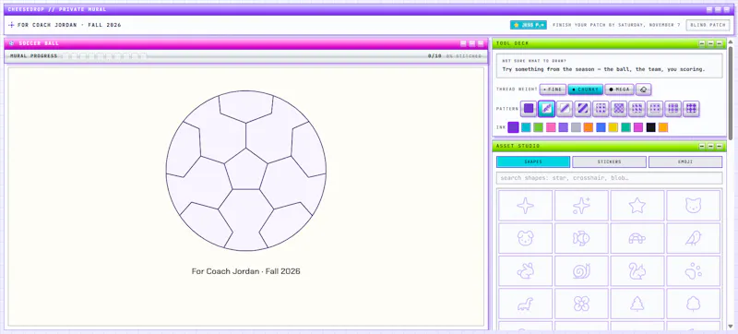This screenshot has height=334, width=738.
Task: Collapse the Asset Studio panel
Action: pos(702,147)
